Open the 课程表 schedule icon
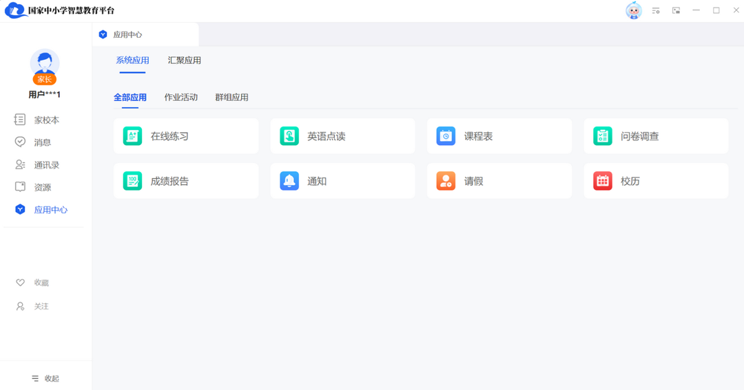The height and width of the screenshot is (390, 744). point(446,136)
